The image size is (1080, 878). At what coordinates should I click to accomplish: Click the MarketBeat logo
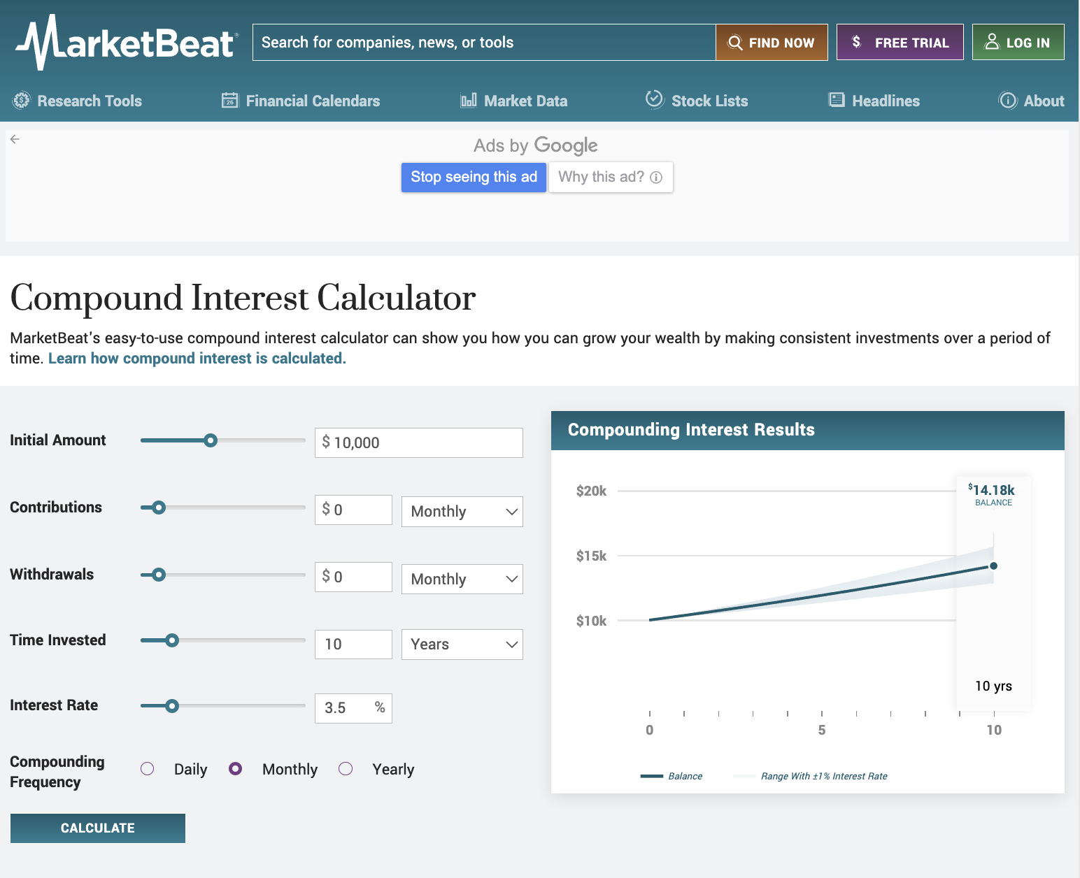[x=127, y=42]
